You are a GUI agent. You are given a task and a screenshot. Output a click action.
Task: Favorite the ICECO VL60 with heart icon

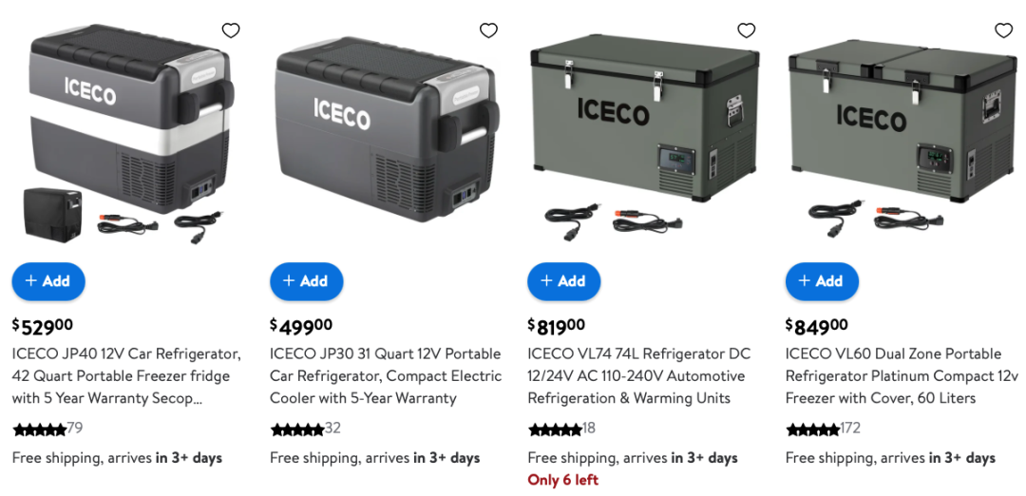click(1004, 30)
